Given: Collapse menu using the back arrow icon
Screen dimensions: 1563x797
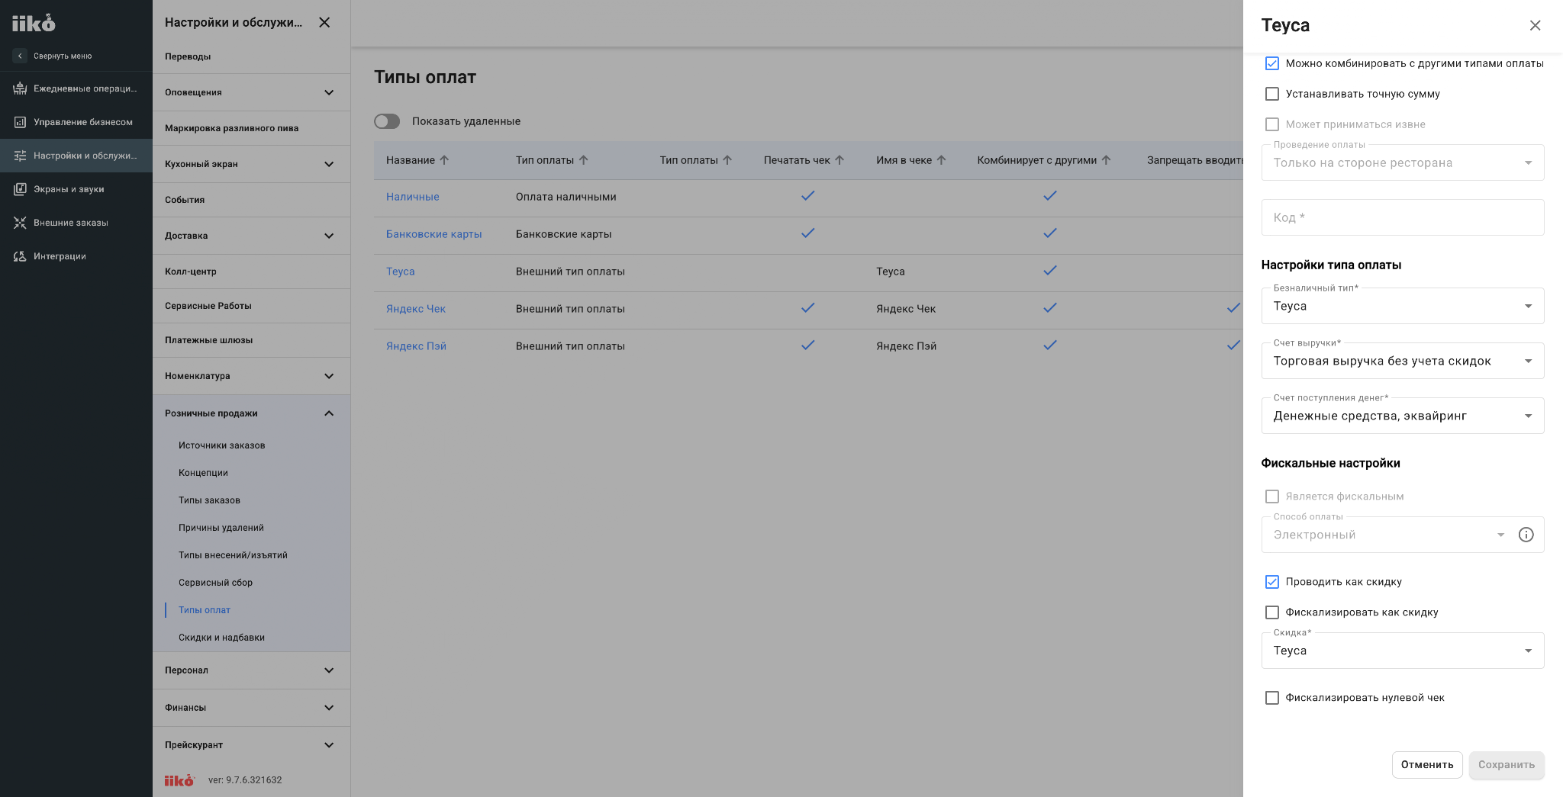Looking at the screenshot, I should (20, 56).
